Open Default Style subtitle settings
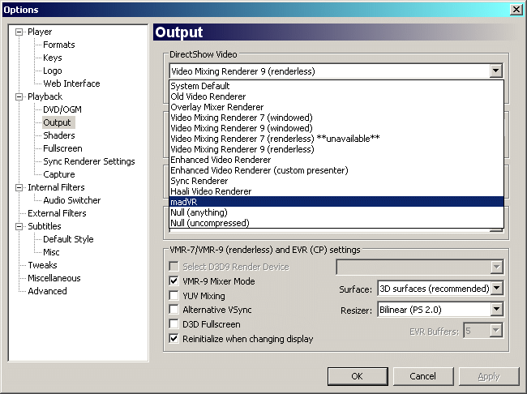This screenshot has height=394, width=527. click(68, 239)
